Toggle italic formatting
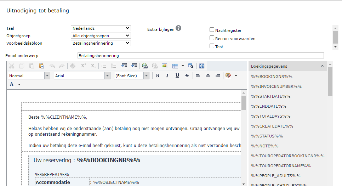342x186 pixels. 167,75
